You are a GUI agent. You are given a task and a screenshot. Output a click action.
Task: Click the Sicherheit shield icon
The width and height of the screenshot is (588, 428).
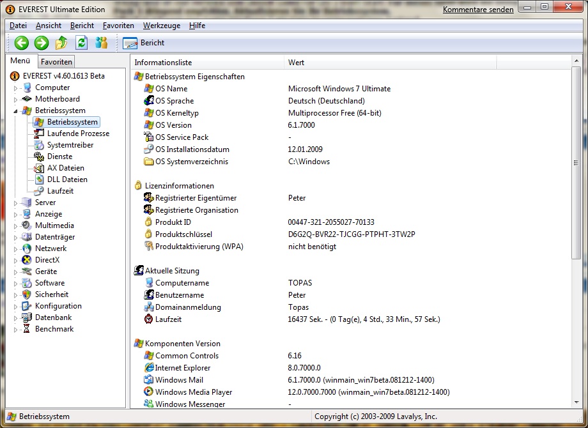click(27, 294)
